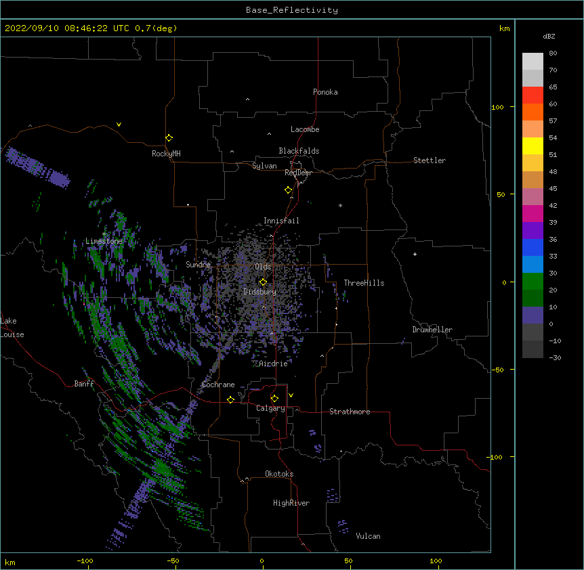Click the dBZ legend heading

coord(549,36)
